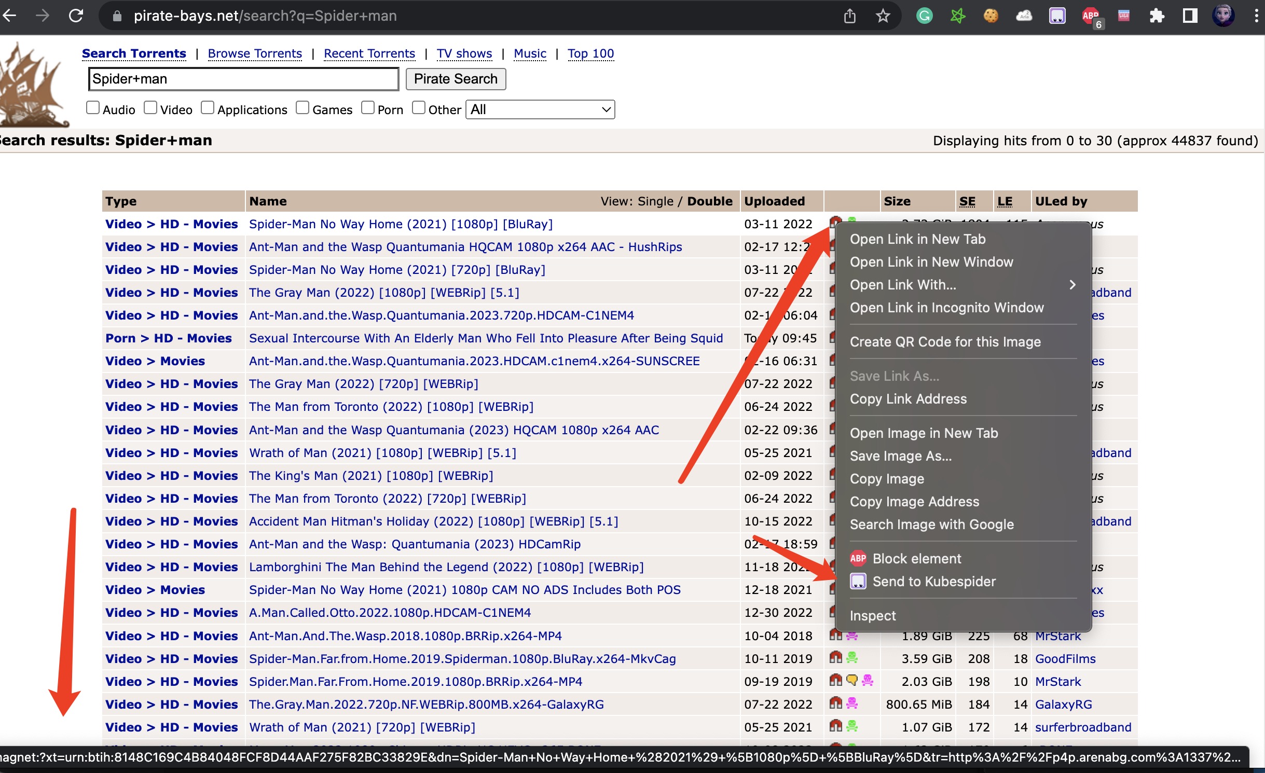Viewport: 1265px width, 773px height.
Task: Click yellow comment bubble in 2.03 GiB row
Action: [852, 681]
